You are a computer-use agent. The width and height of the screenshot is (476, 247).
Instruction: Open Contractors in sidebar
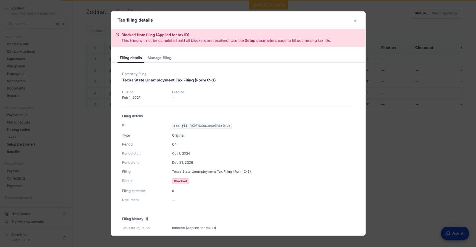coord(16,81)
